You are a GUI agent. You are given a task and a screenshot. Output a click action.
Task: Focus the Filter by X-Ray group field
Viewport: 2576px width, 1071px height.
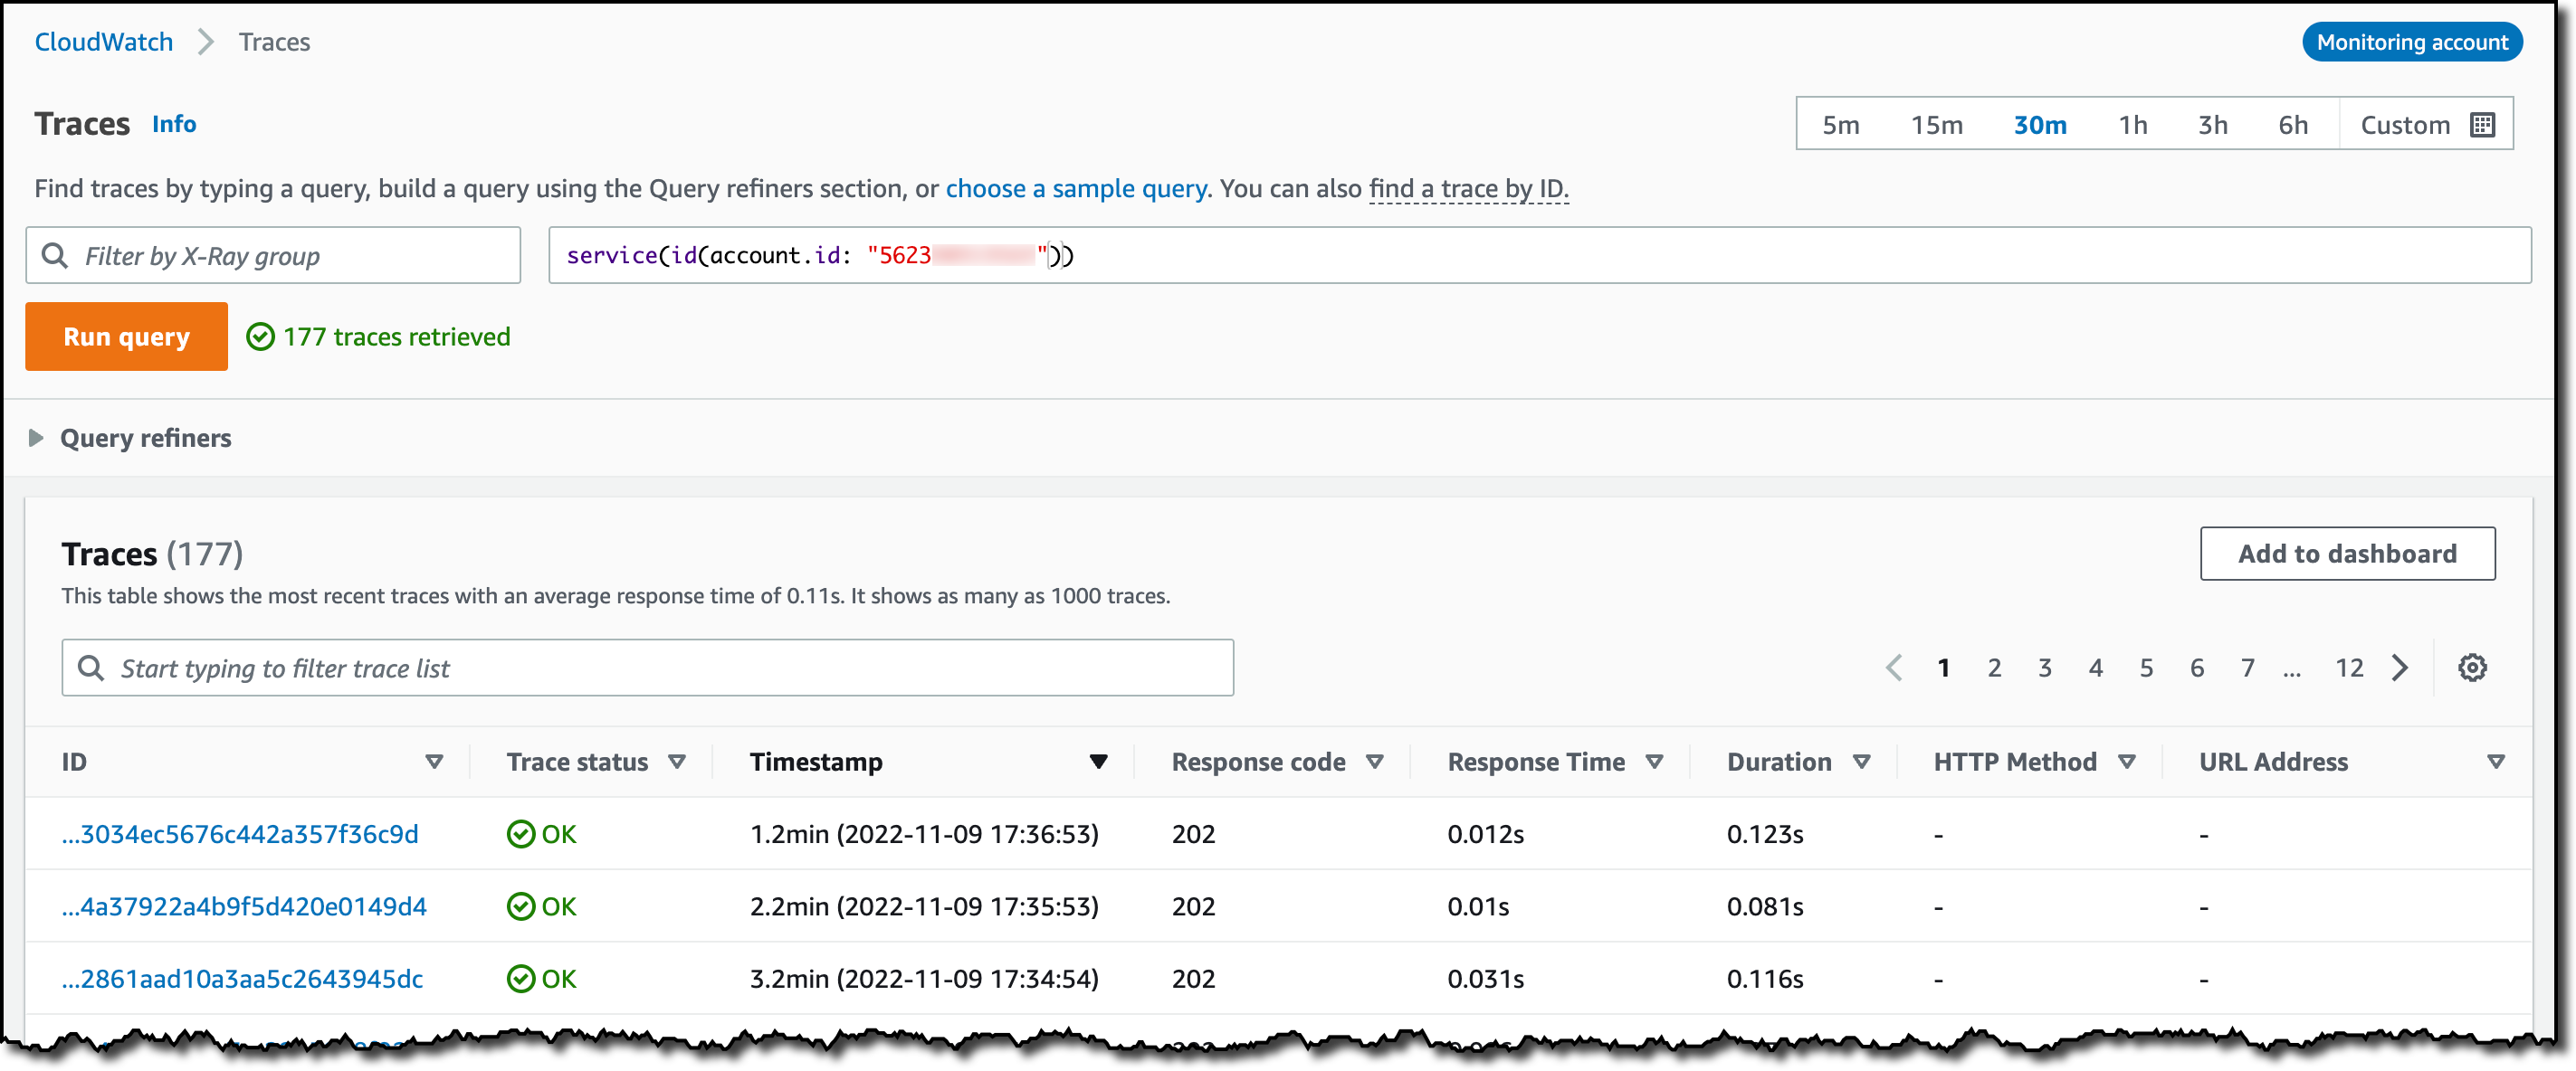click(273, 256)
